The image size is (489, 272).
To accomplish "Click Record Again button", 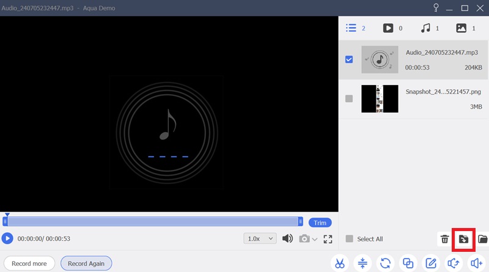I will [86, 263].
